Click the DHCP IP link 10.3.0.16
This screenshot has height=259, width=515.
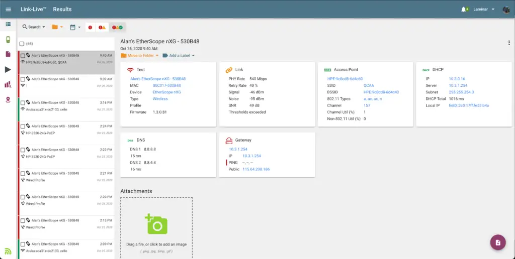tap(457, 79)
